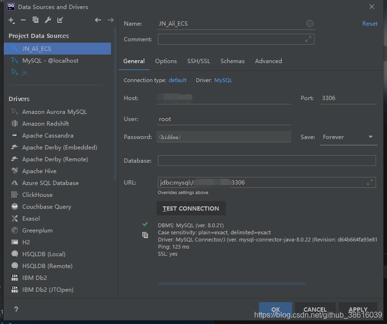Open the help question mark
Viewport: 387px width, 324px height.
point(16,309)
